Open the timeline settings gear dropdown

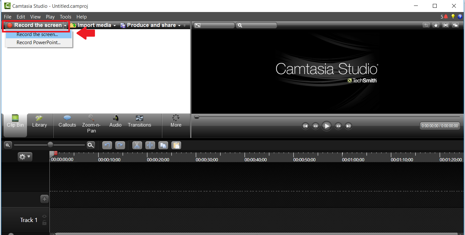(x=25, y=157)
